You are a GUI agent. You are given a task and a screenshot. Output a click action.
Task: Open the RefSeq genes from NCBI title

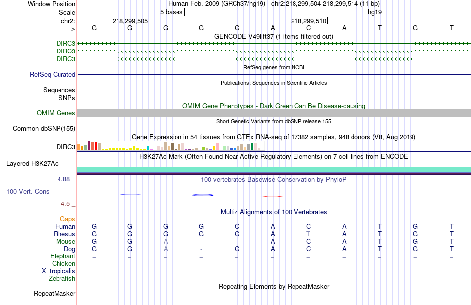[x=274, y=67]
